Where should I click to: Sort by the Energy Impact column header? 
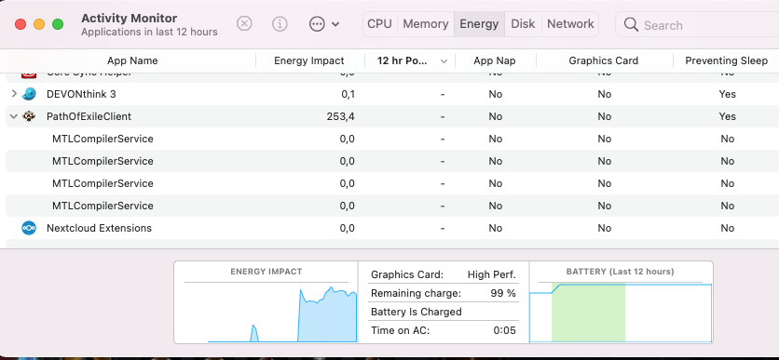309,60
